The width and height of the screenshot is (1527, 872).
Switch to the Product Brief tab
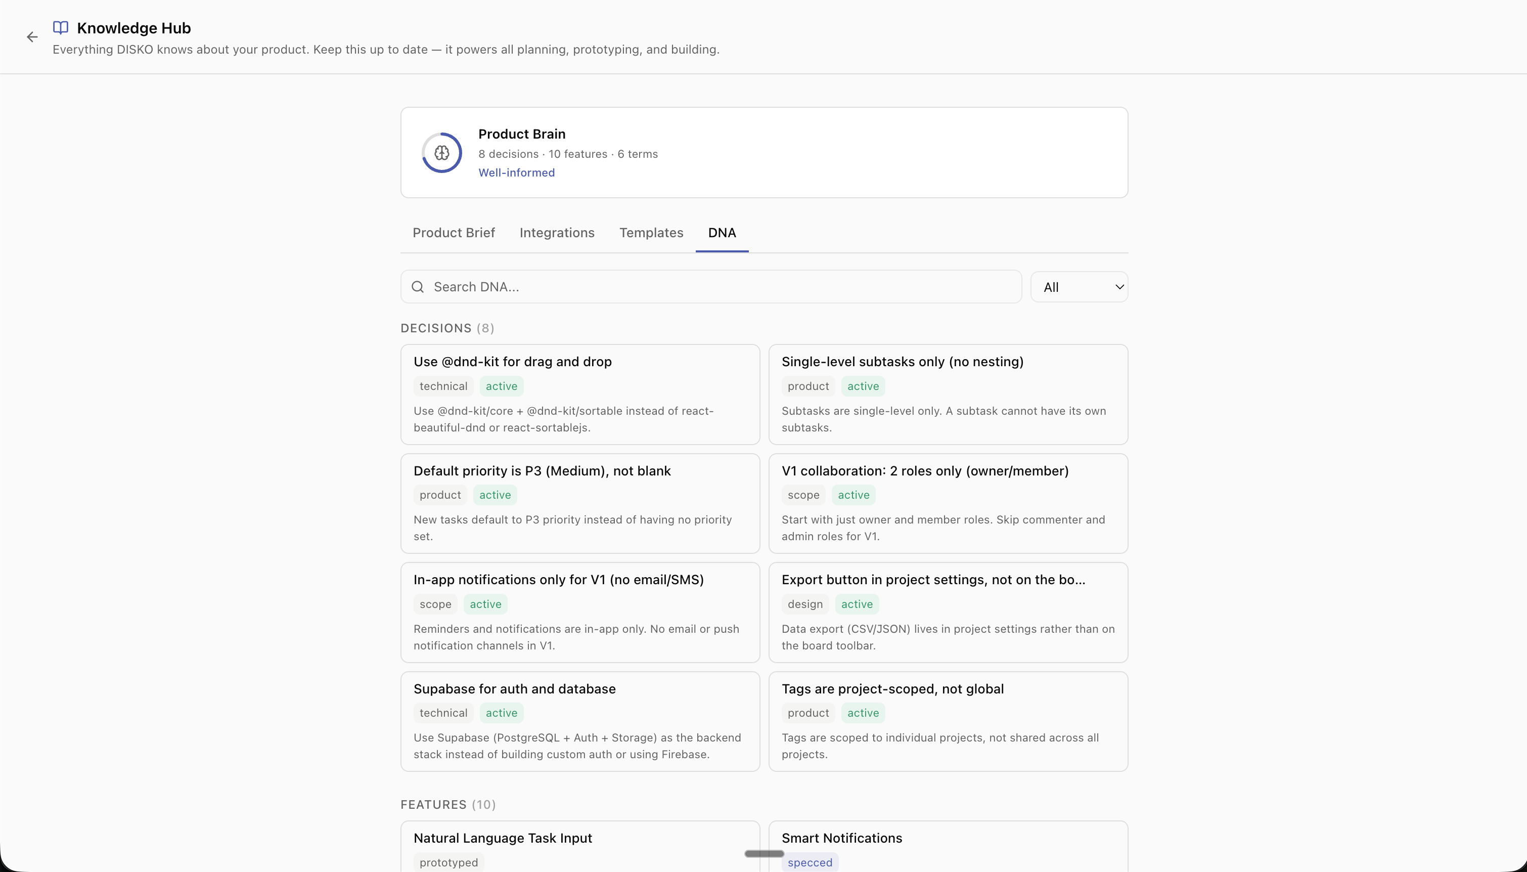(x=453, y=233)
